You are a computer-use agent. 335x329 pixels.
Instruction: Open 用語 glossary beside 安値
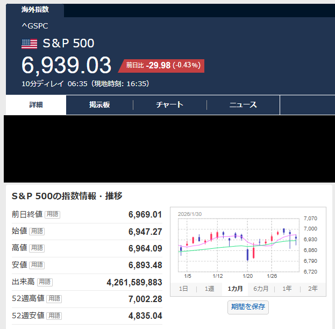(37, 265)
